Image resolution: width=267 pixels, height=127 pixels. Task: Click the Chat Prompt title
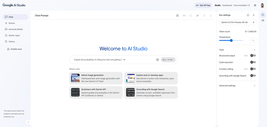[x=42, y=16]
